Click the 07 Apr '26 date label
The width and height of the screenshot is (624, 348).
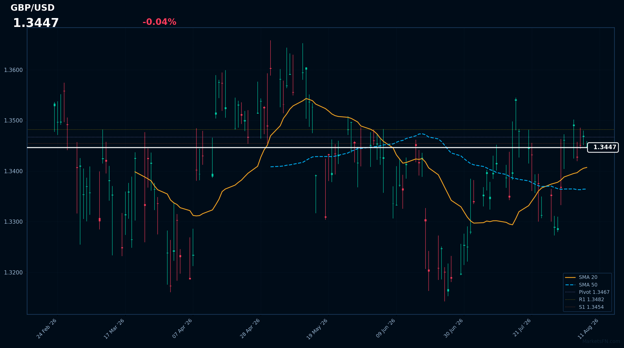point(182,329)
